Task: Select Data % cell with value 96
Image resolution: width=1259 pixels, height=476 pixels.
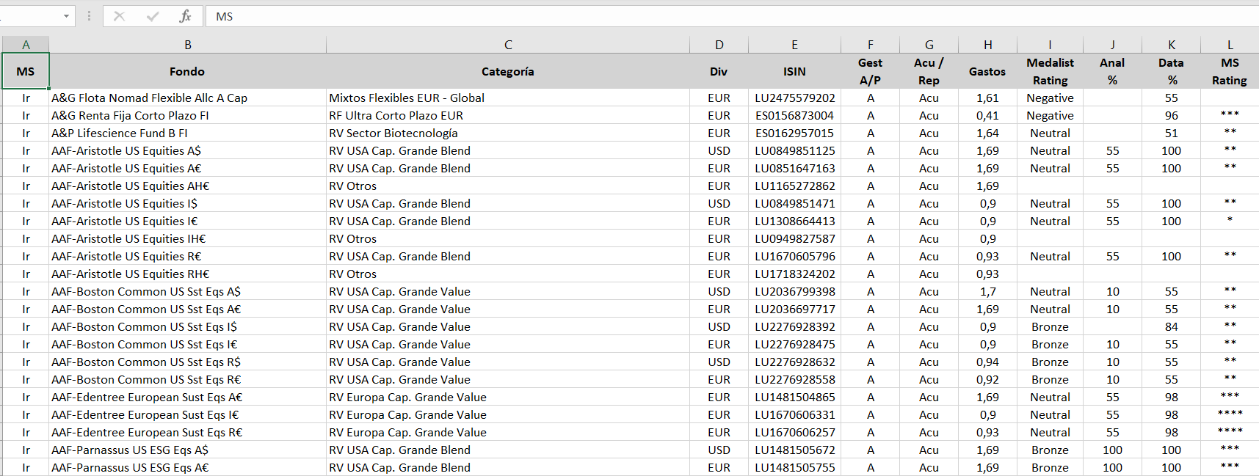Action: pyautogui.click(x=1172, y=115)
